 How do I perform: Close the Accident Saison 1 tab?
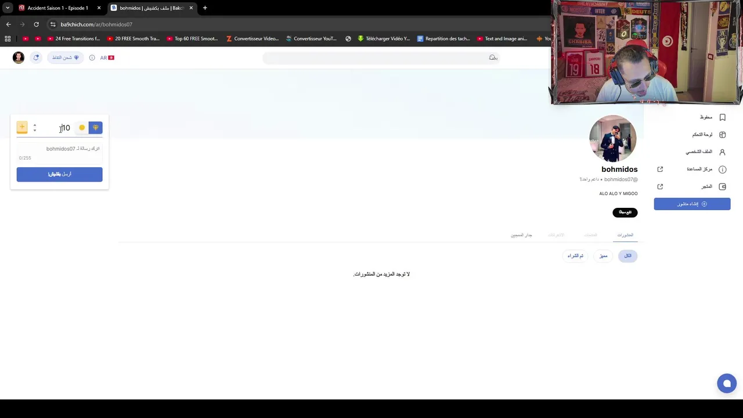click(x=99, y=8)
